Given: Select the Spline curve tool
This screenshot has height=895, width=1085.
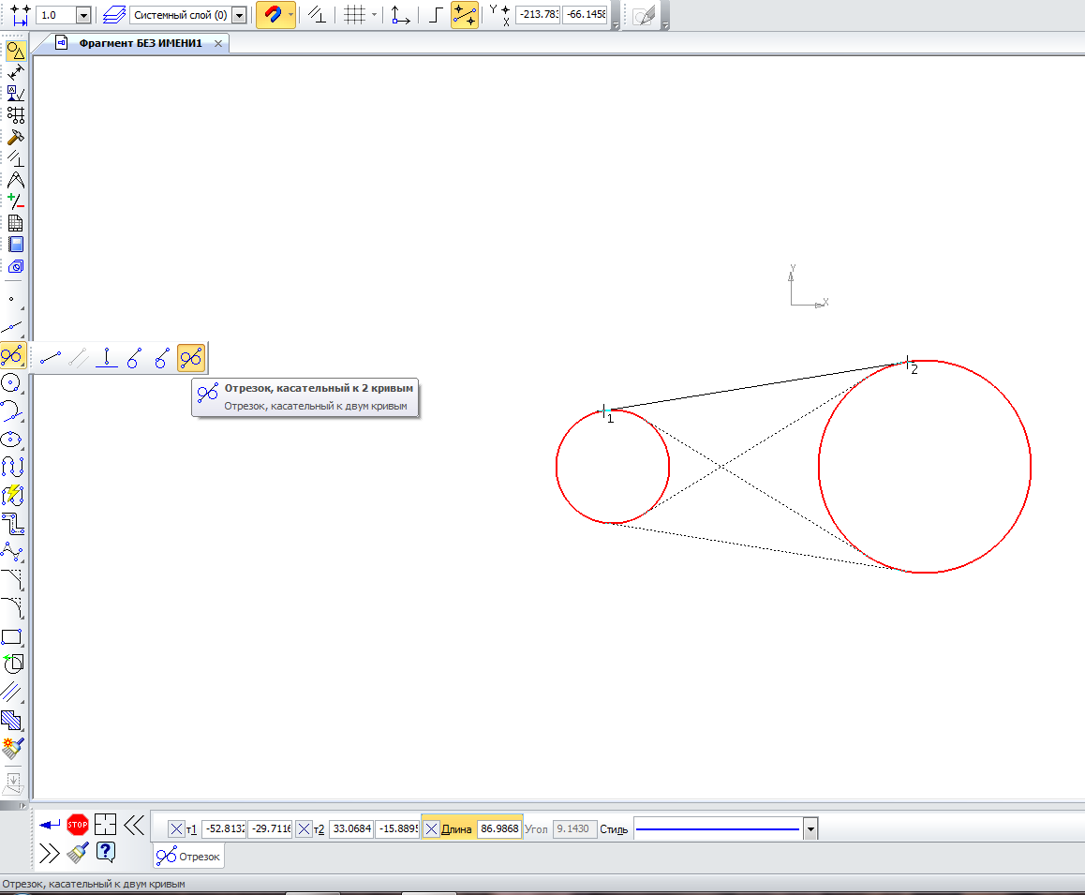Looking at the screenshot, I should (x=12, y=468).
